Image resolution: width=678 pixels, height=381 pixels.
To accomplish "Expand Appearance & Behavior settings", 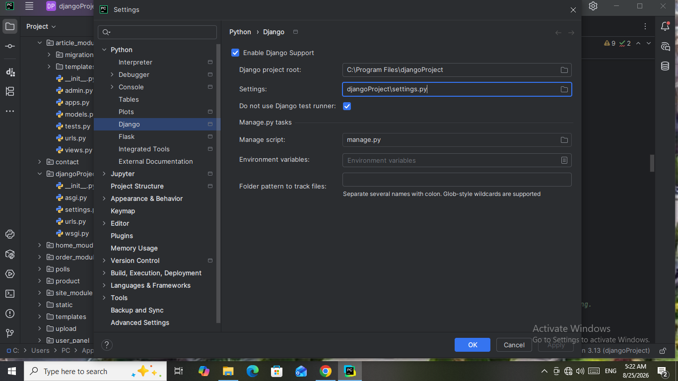I will coord(104,198).
